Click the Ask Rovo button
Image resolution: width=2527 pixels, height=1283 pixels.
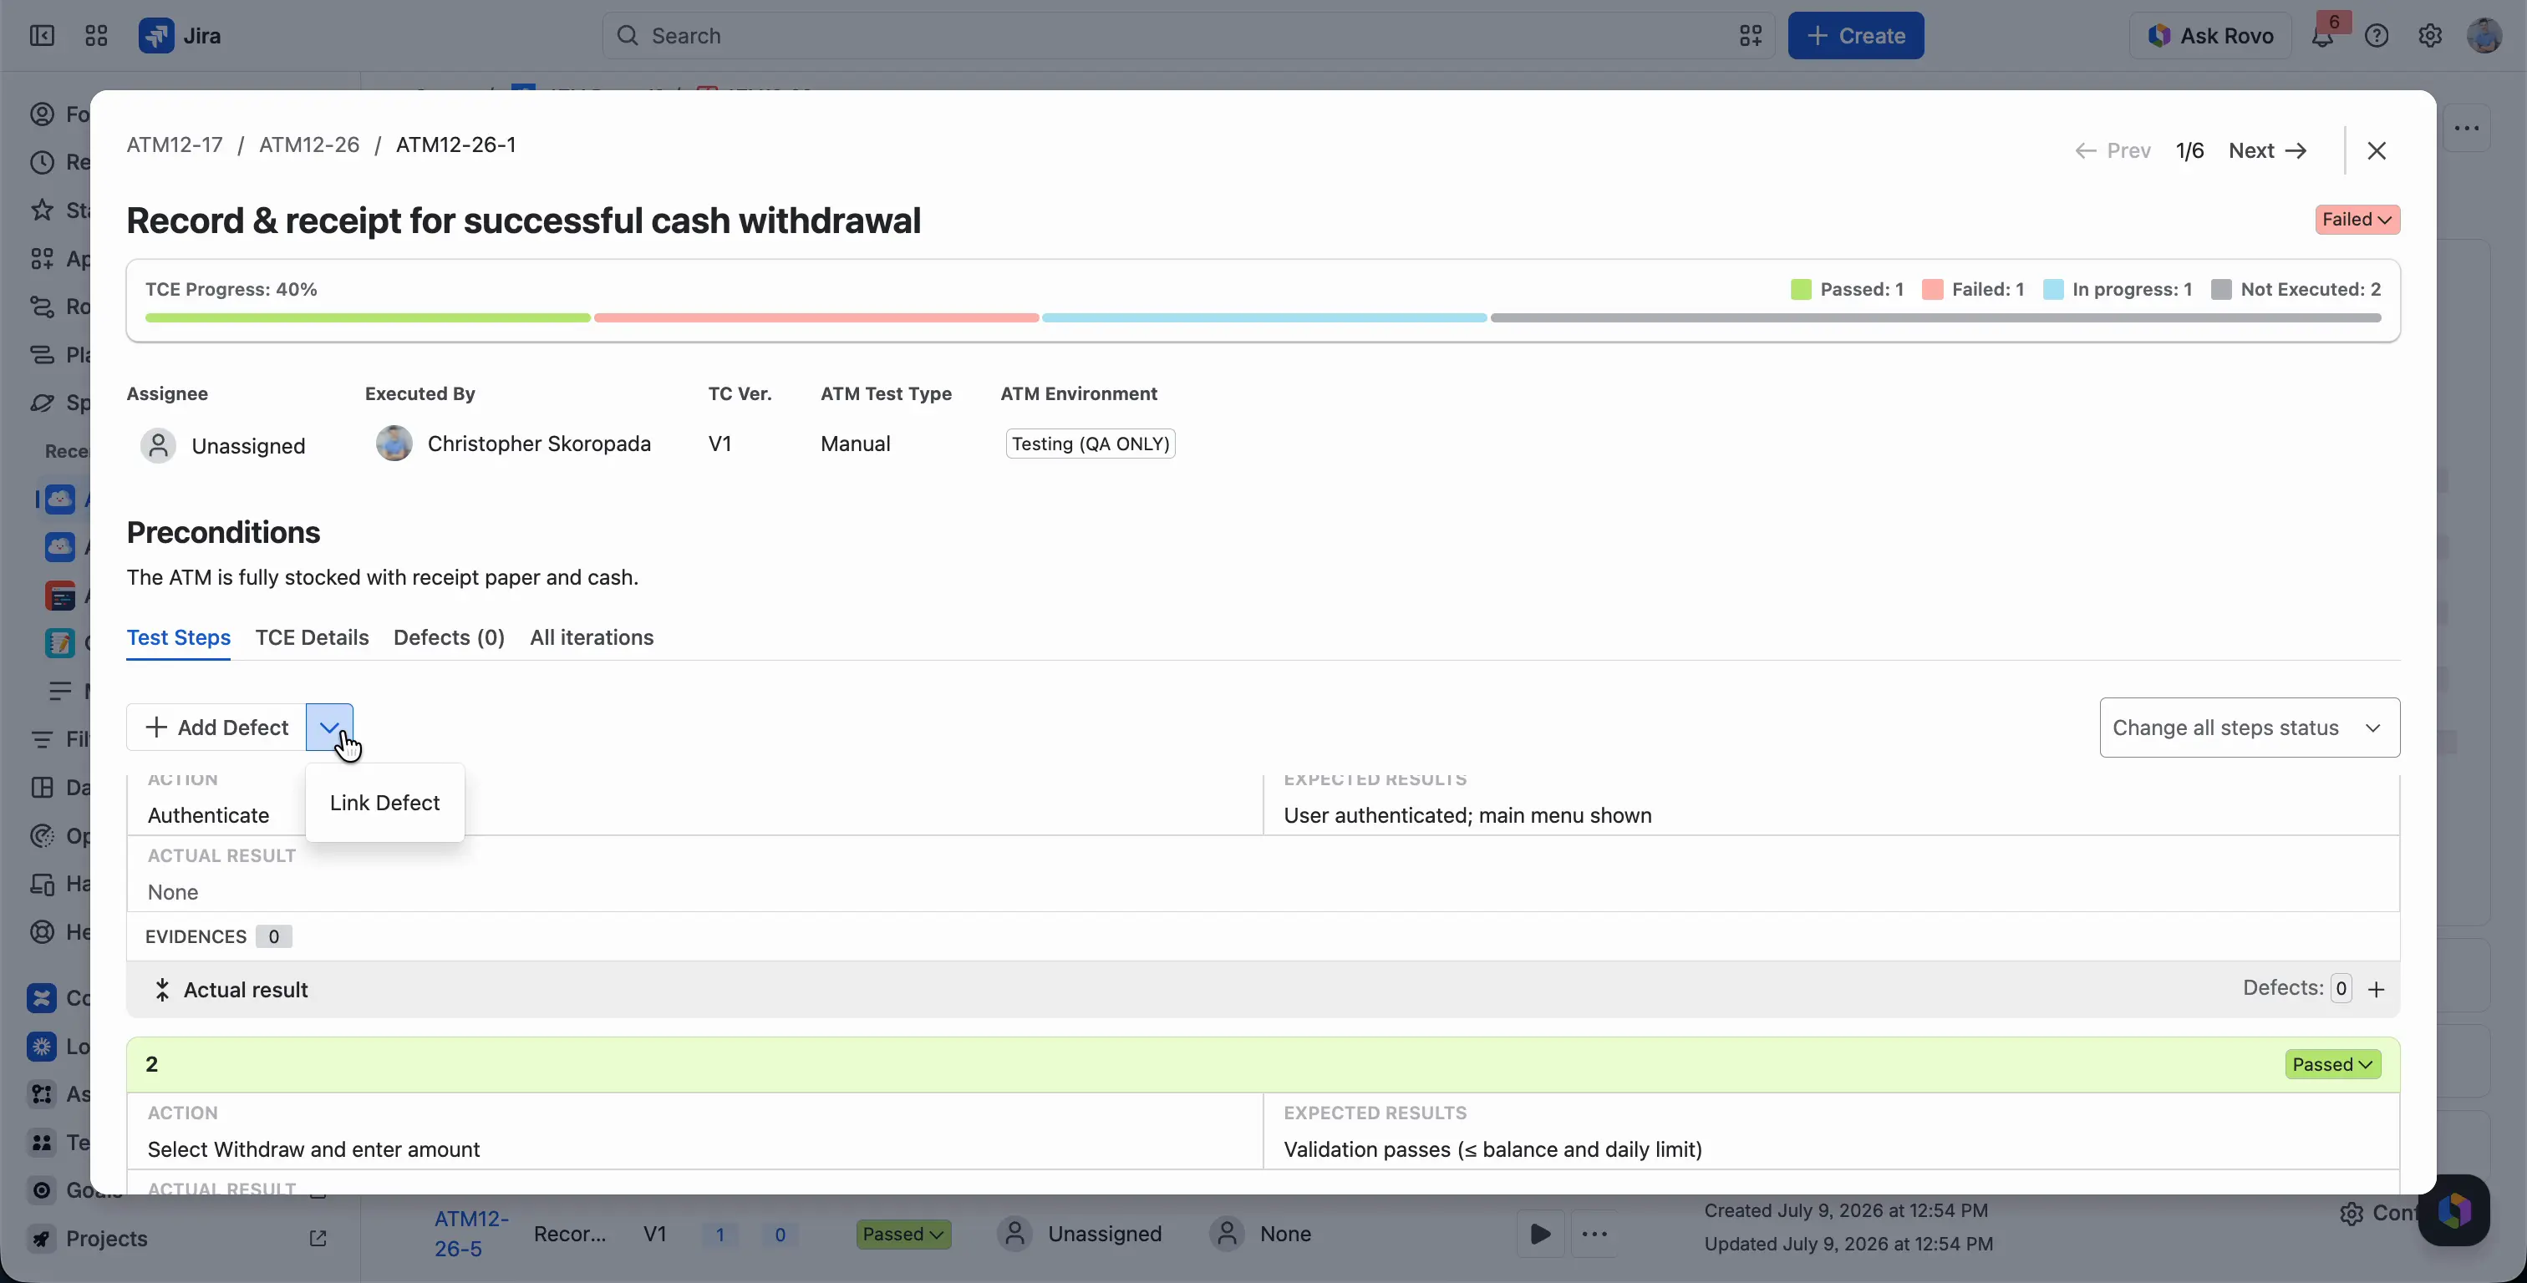click(2210, 36)
